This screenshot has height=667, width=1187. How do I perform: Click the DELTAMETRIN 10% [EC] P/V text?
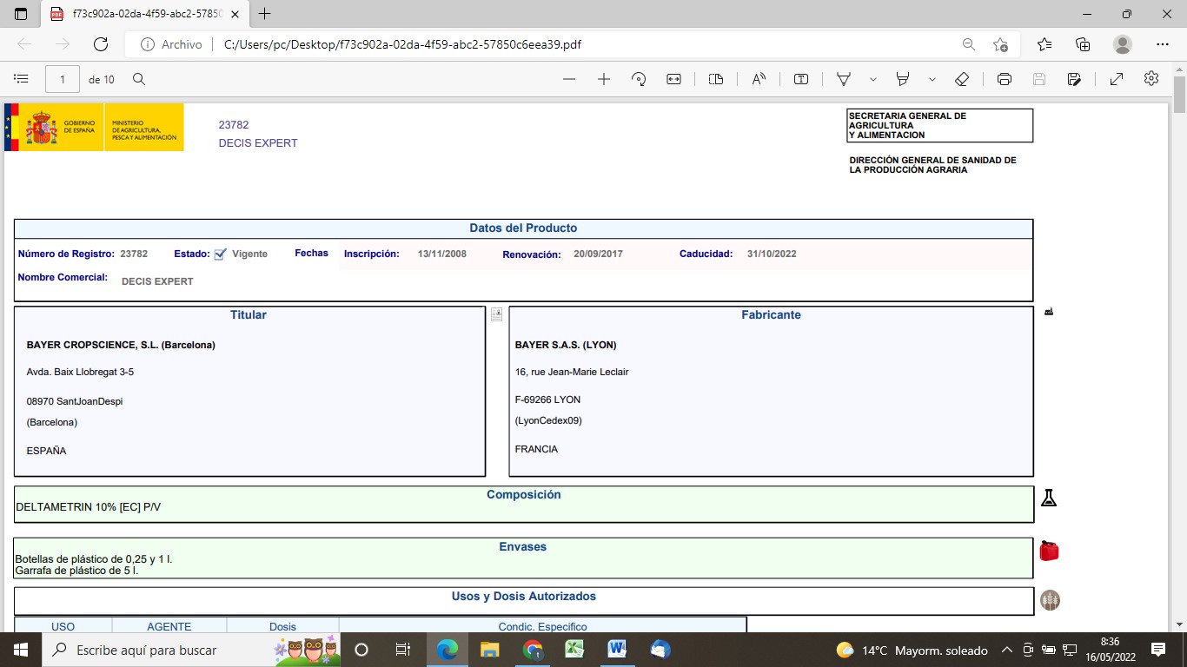[88, 507]
